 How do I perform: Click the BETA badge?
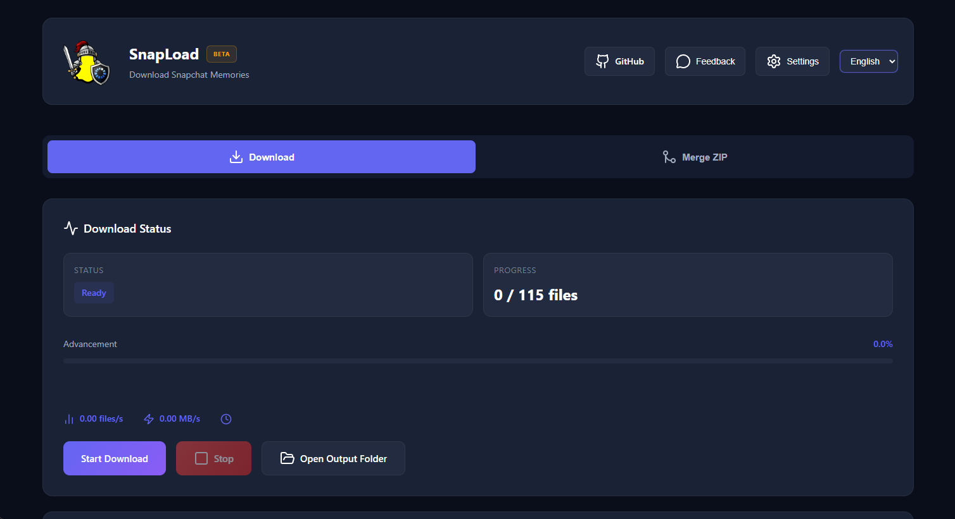click(222, 54)
